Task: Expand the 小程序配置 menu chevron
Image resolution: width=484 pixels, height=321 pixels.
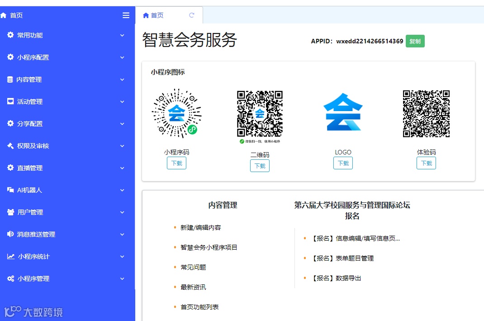Action: 122,58
